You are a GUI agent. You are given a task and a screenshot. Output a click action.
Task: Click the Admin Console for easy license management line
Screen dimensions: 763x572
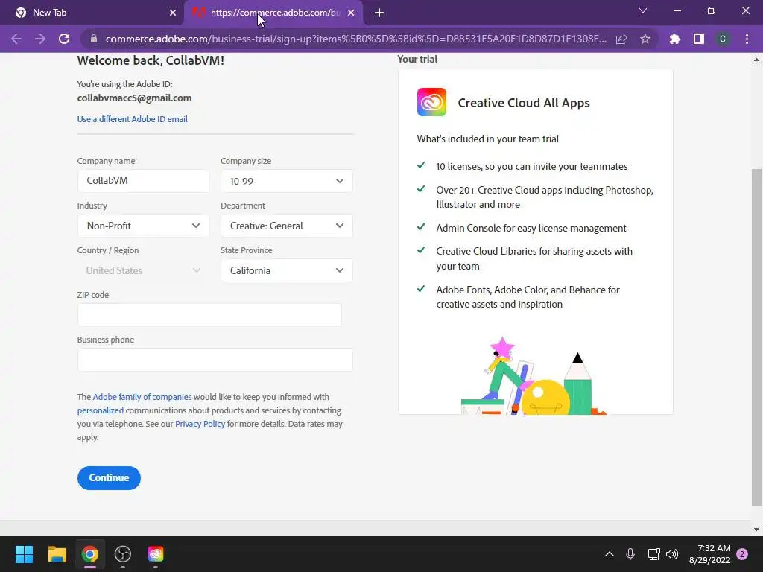[531, 228]
